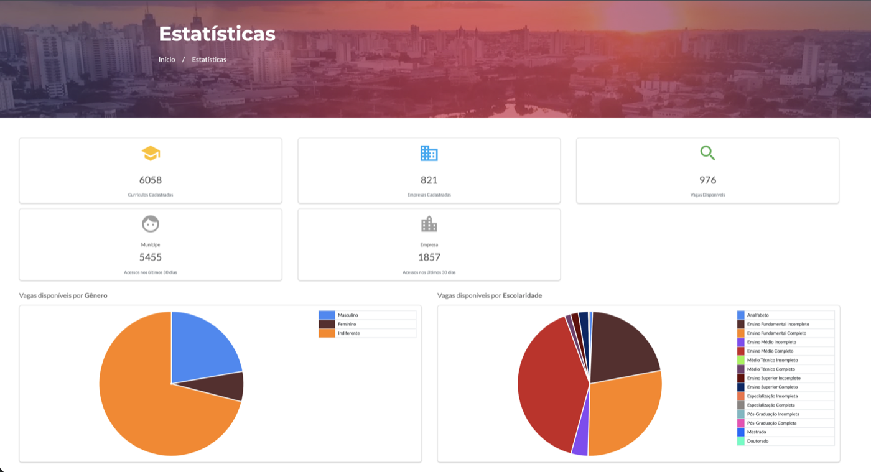This screenshot has width=871, height=472.
Task: Click the Analfabeto legend swatch
Action: (x=741, y=315)
